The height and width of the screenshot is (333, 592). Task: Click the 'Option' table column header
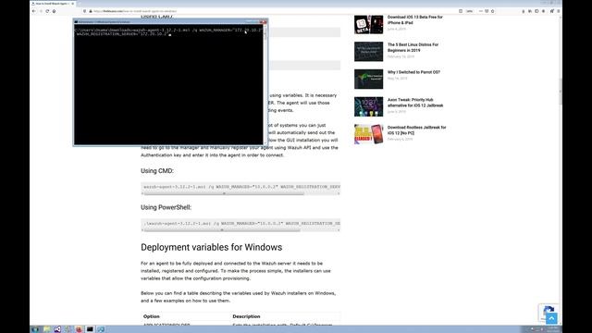tap(152, 316)
